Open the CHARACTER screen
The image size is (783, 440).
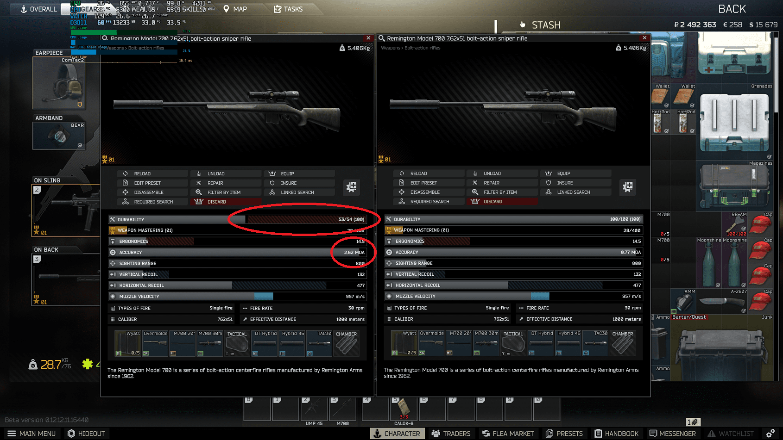pyautogui.click(x=397, y=434)
